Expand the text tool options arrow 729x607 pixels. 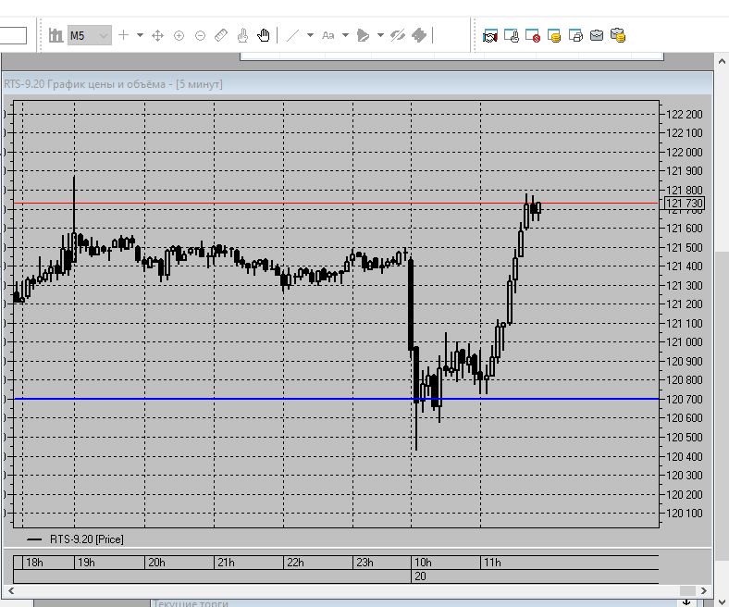(345, 35)
